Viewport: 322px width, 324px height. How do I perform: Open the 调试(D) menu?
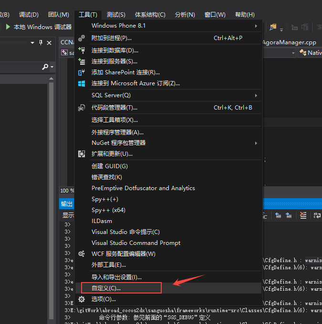[29, 15]
